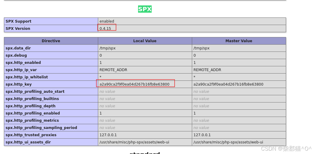
Task: Click the master asterisk value of spx.http_ip_whitelist
Action: click(x=195, y=77)
